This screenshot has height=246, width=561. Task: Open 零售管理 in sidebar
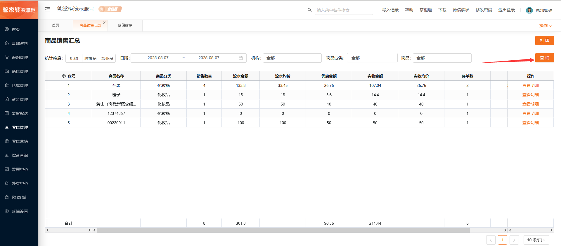20,127
